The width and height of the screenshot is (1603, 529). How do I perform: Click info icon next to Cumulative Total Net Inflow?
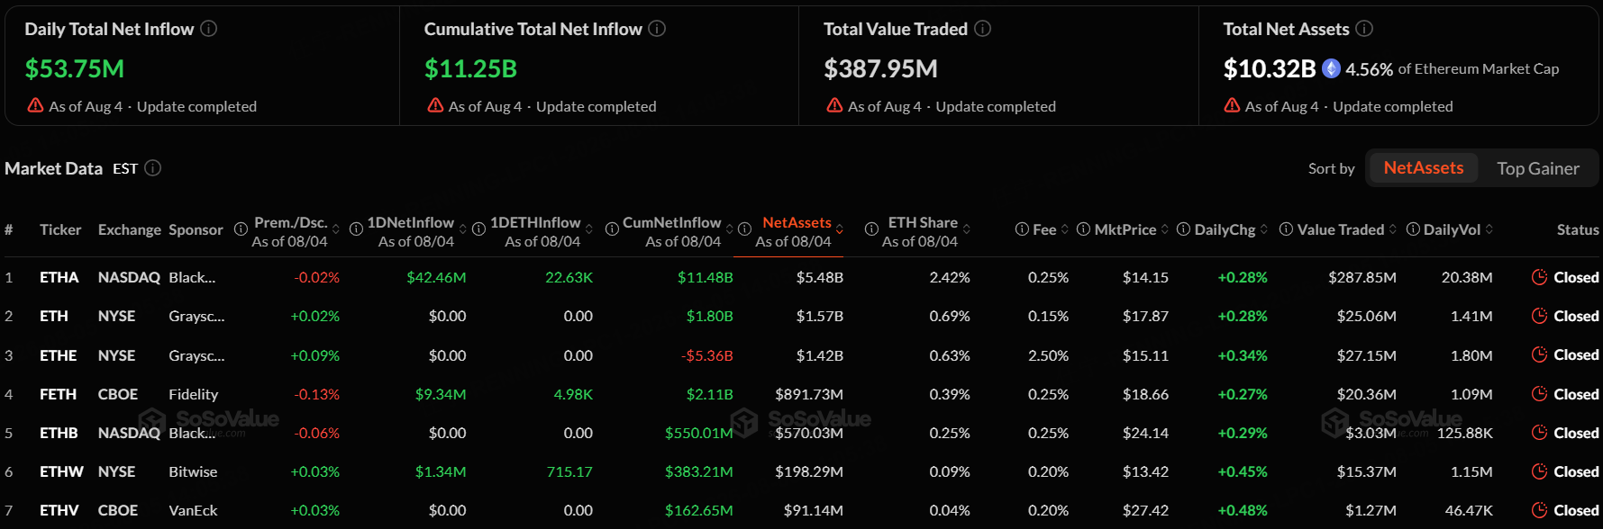tap(657, 29)
